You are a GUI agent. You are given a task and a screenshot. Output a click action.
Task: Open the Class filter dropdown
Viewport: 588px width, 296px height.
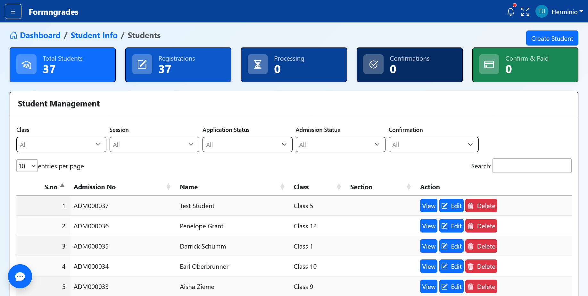[61, 144]
